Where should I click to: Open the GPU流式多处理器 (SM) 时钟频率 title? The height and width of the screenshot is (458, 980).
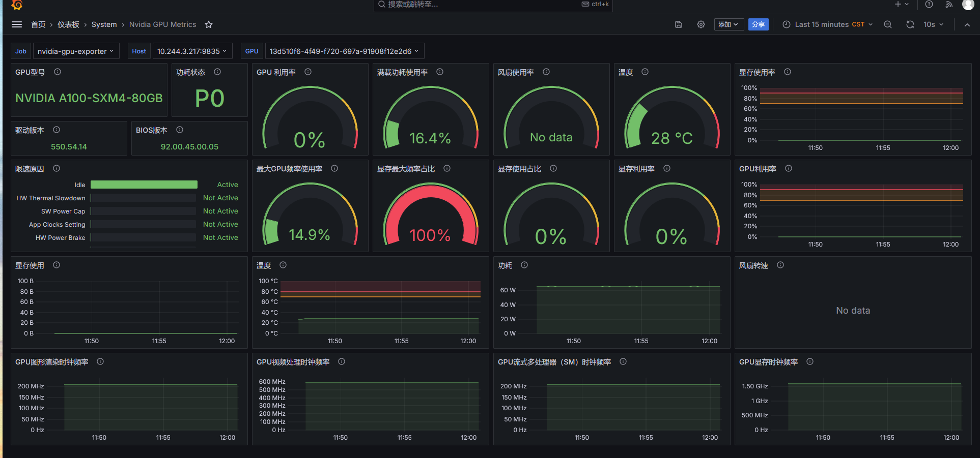pos(554,362)
